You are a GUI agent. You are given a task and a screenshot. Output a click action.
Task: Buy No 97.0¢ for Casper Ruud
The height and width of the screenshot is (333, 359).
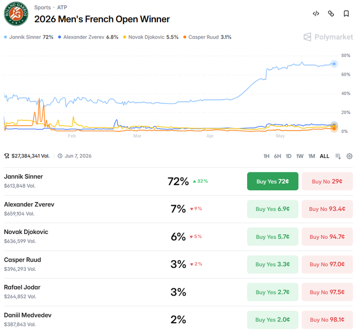327,265
